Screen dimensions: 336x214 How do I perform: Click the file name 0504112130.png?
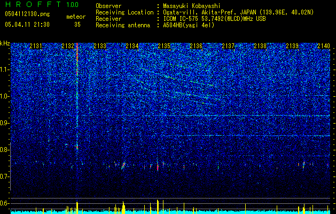pos(27,14)
